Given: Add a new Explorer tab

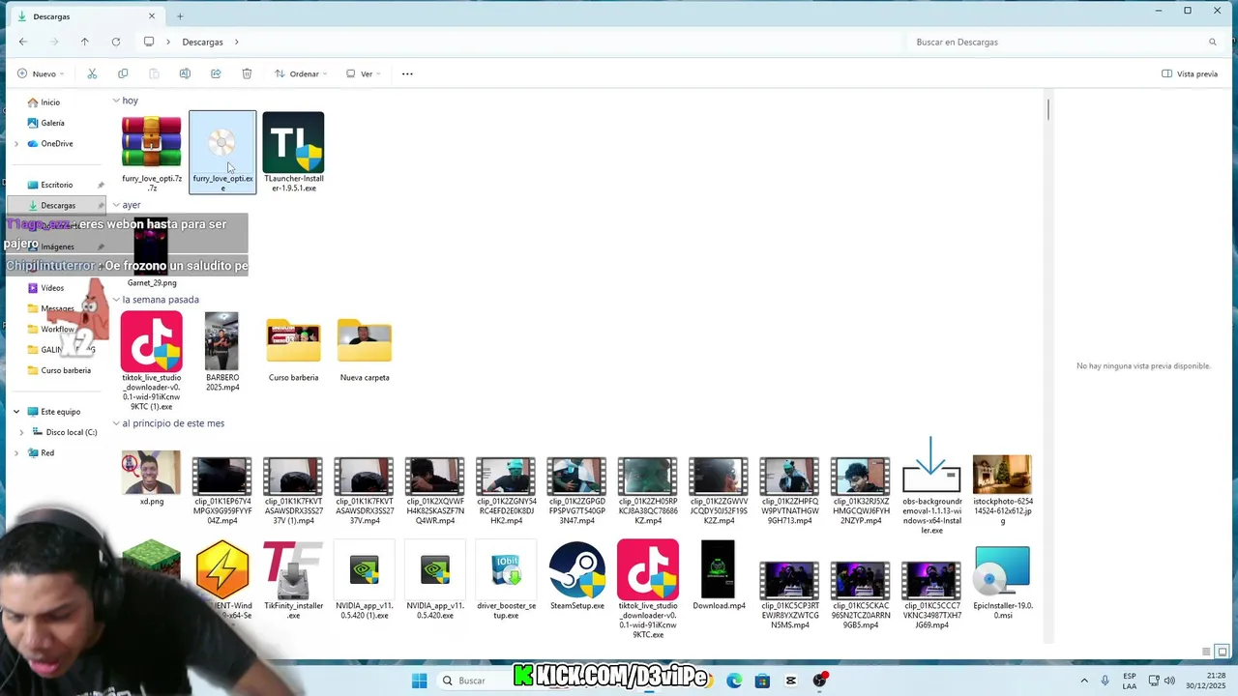Looking at the screenshot, I should (x=180, y=16).
